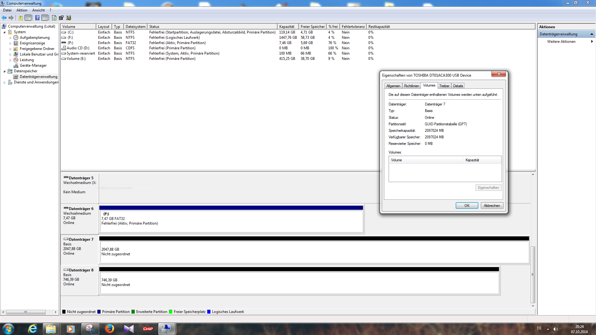Collapse the Datenspeicher tree node
This screenshot has height=335, width=596.
coord(4,71)
